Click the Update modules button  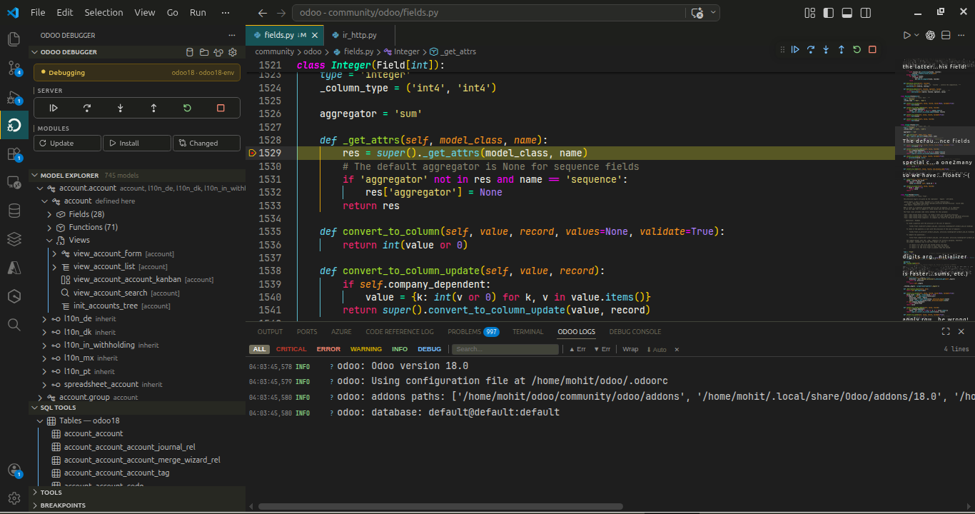67,143
